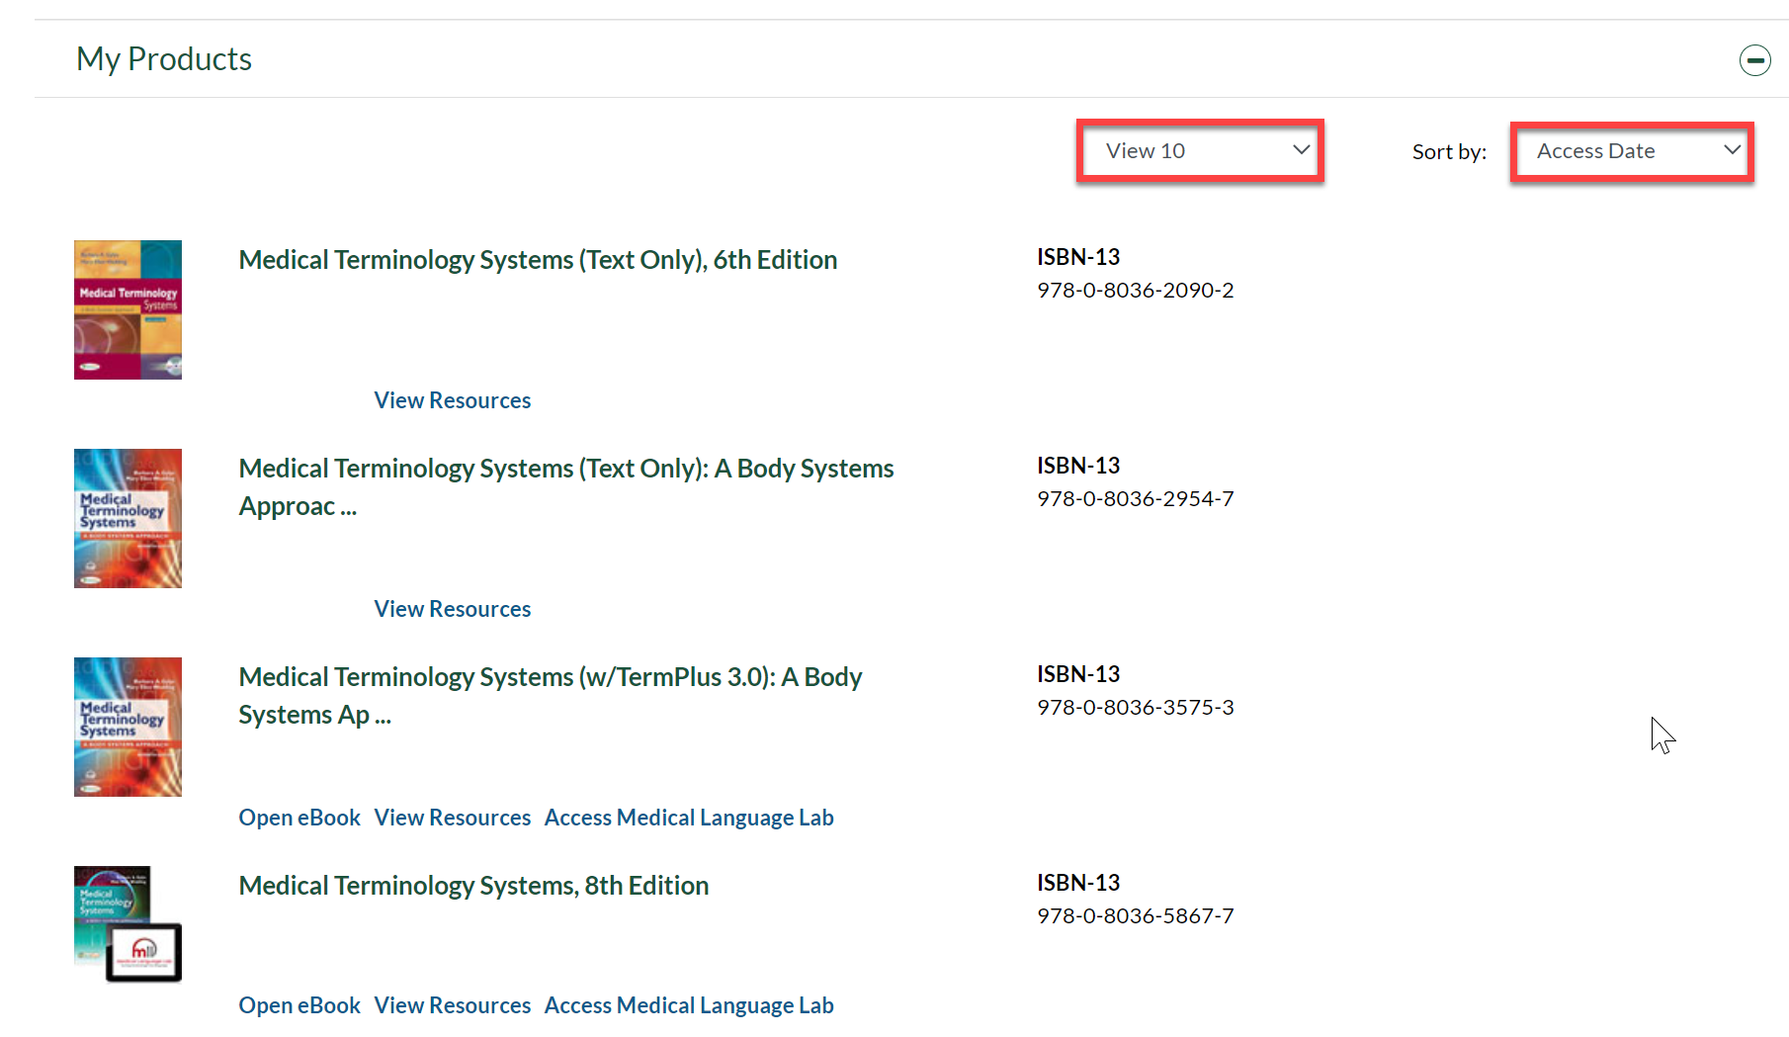This screenshot has width=1789, height=1037.
Task: View Resources for Text Only Body Systems book
Action: coord(452,609)
